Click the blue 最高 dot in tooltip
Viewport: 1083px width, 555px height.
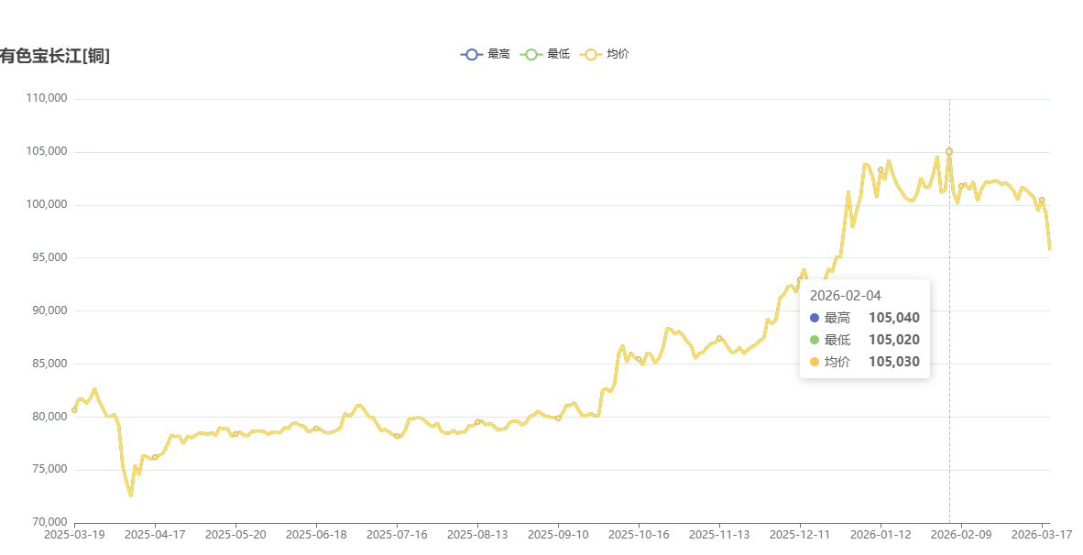(x=815, y=318)
